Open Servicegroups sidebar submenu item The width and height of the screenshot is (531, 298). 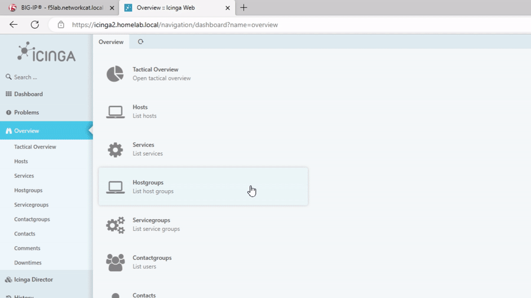point(31,205)
